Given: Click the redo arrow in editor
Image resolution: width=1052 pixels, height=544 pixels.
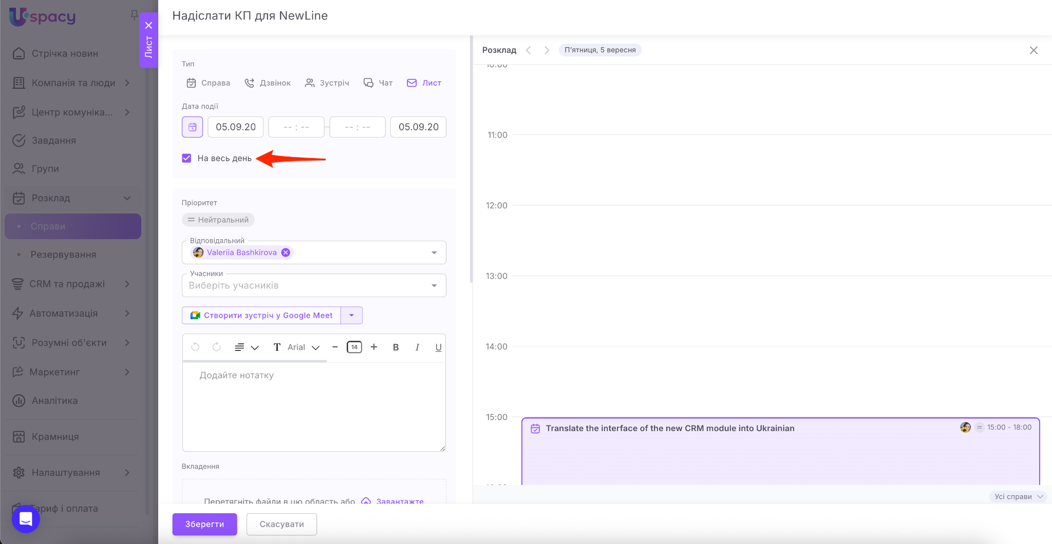Looking at the screenshot, I should tap(217, 347).
